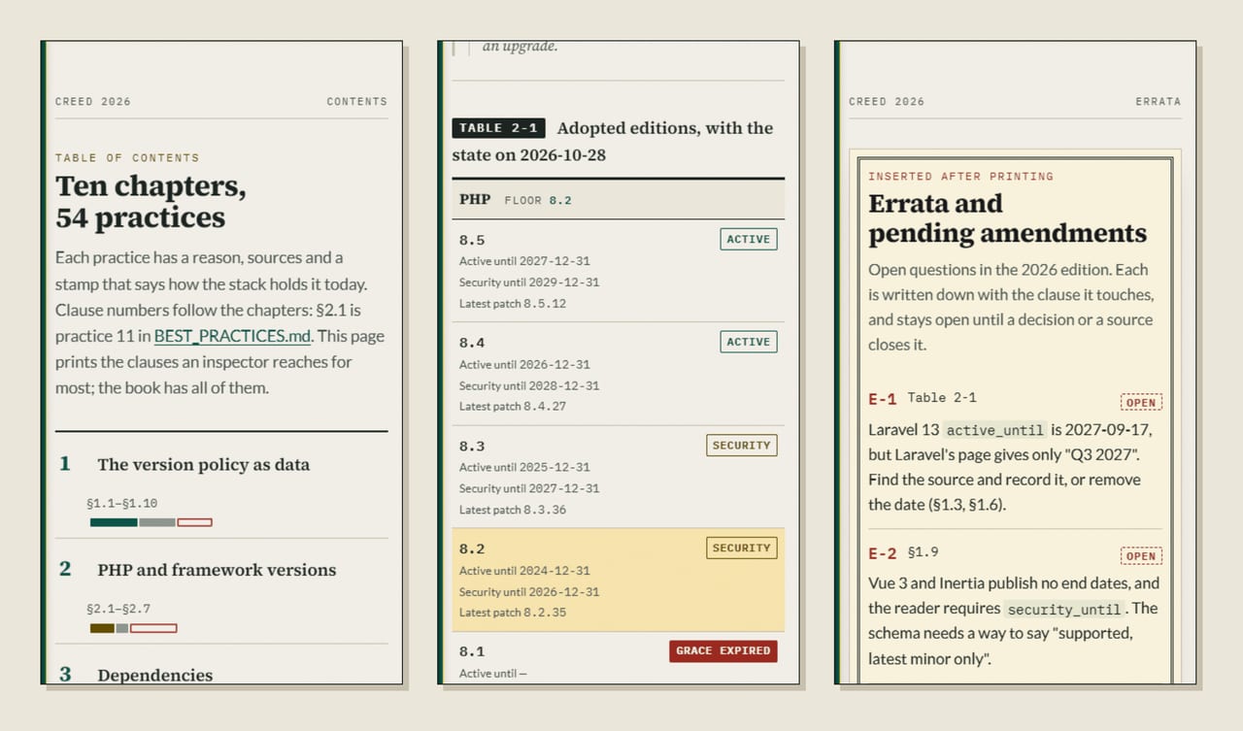Screen dimensions: 1243x731
Task: Select 'Active until 2026-12-31'
Action: pyautogui.click(x=524, y=364)
